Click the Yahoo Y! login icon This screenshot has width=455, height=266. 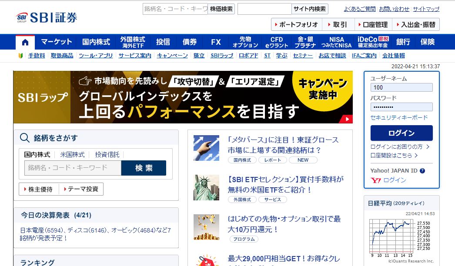point(376,180)
